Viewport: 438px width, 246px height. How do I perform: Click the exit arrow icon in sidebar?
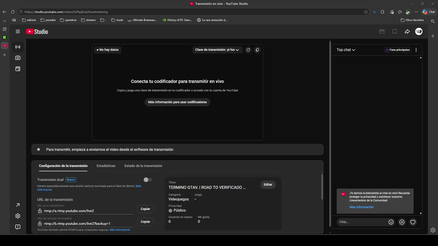[x=18, y=205]
